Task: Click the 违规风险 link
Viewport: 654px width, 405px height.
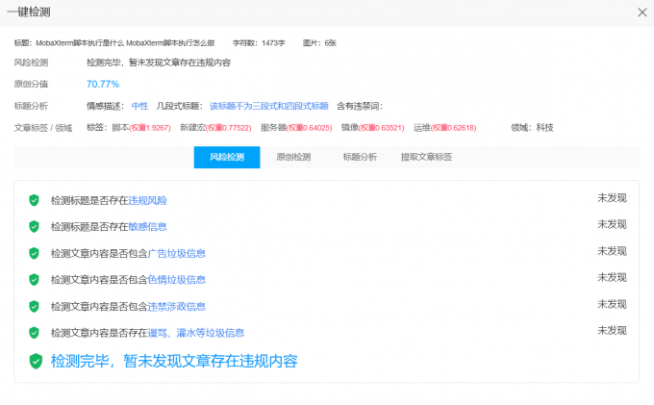Action: [147, 201]
